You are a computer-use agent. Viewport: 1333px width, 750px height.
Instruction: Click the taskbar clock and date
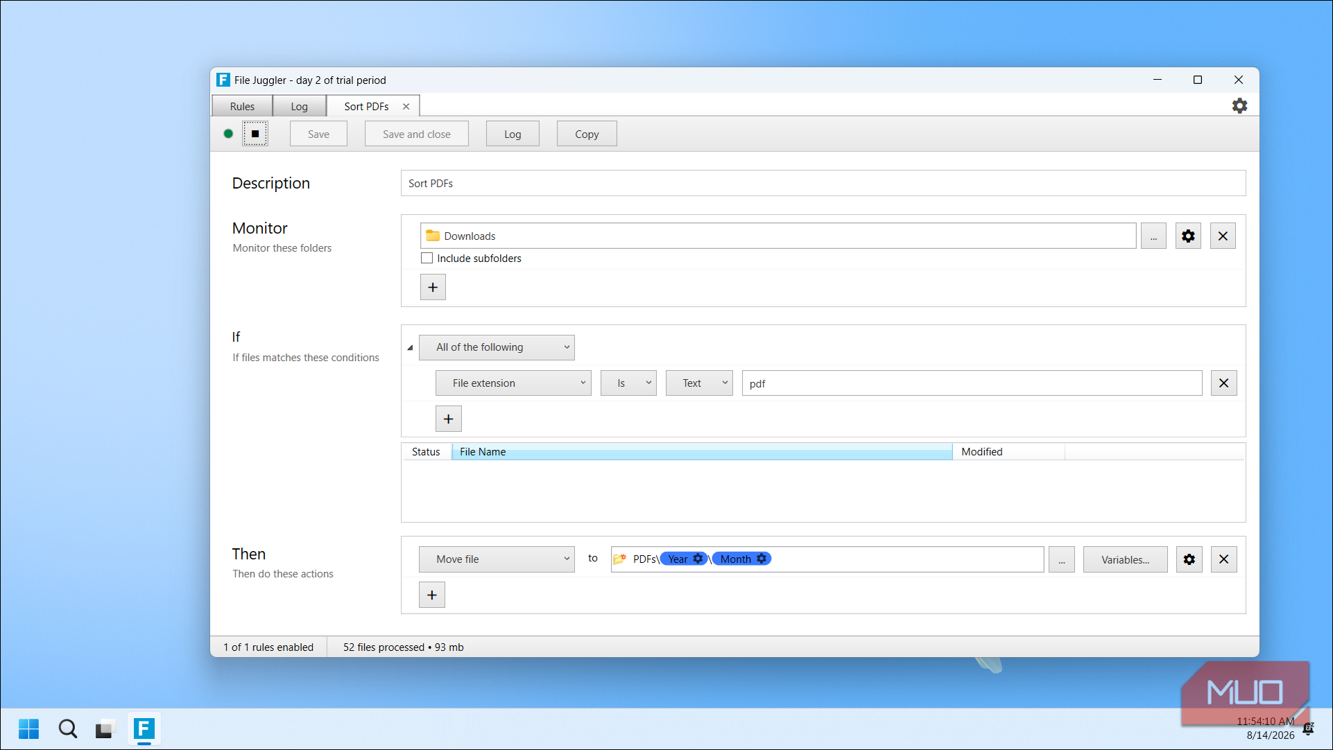click(1266, 729)
